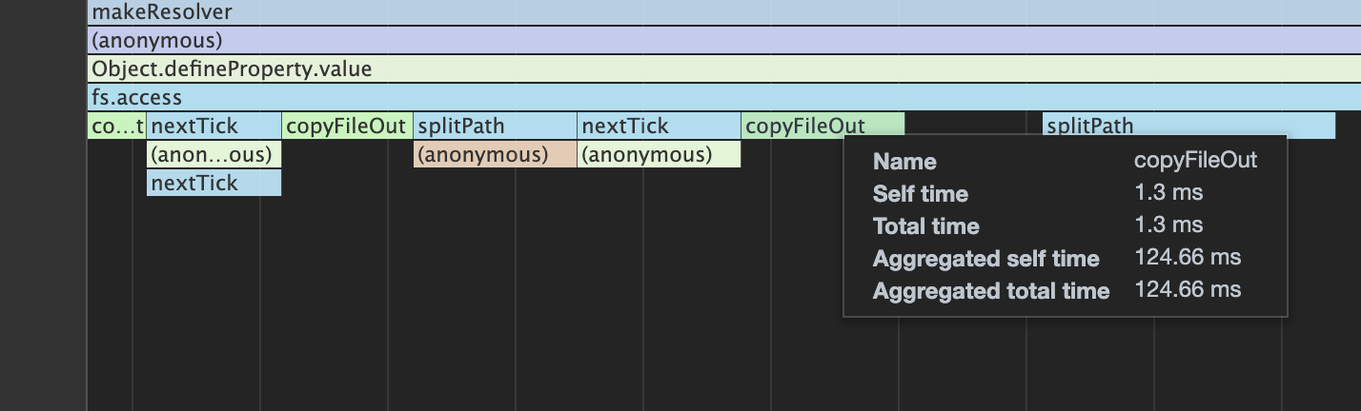Select the green (anonymous) under second nextTick
The height and width of the screenshot is (411, 1361).
[660, 154]
